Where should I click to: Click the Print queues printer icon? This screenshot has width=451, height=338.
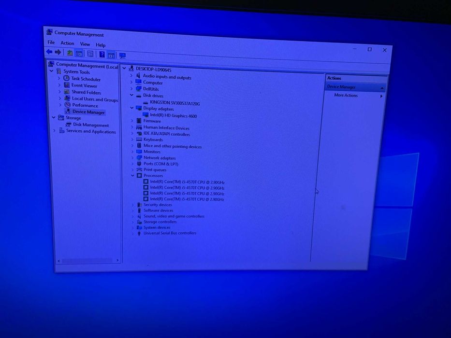[x=139, y=169]
